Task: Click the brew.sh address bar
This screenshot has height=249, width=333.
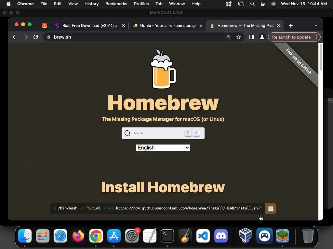Action: pyautogui.click(x=136, y=37)
